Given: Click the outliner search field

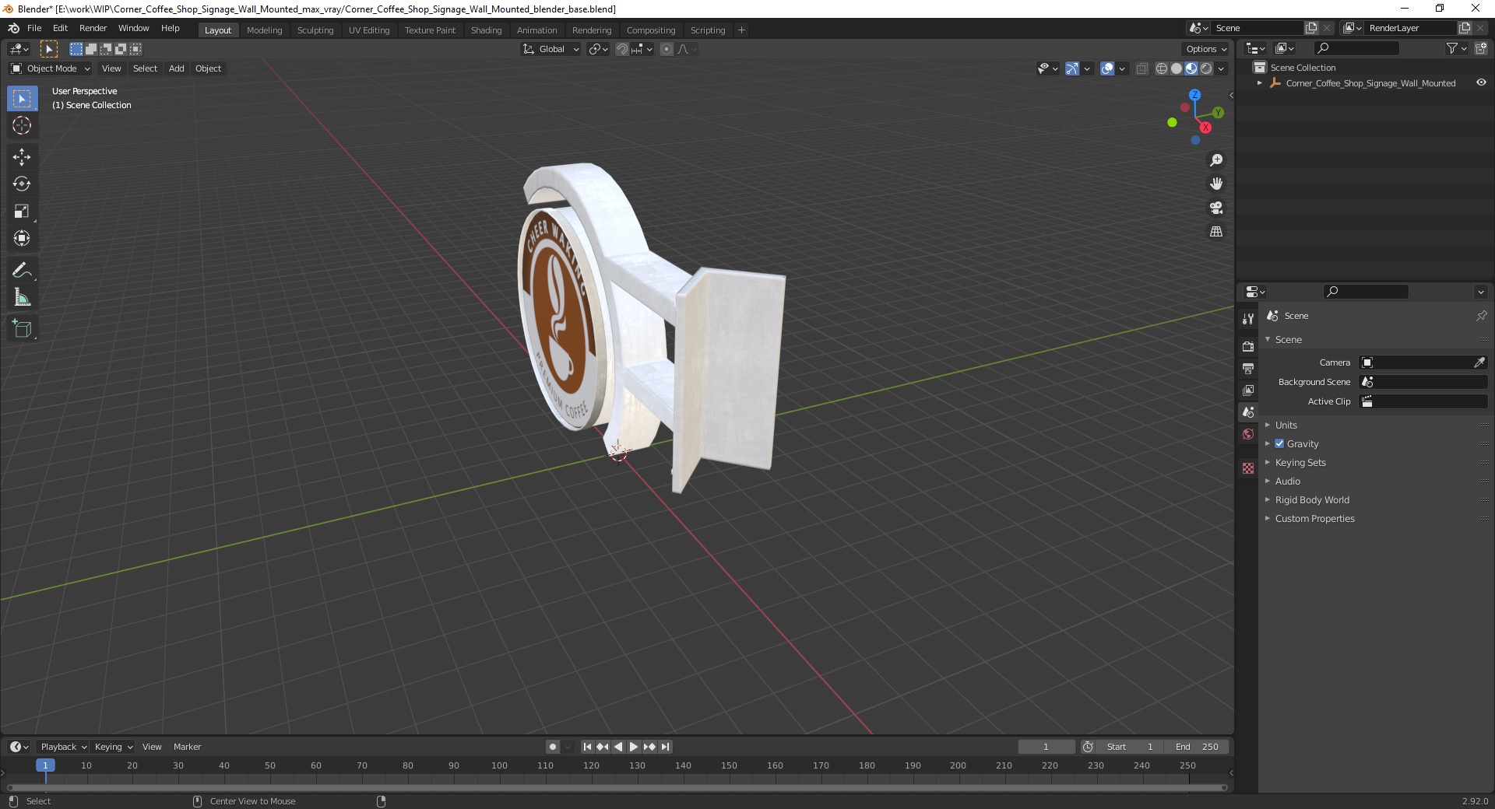Looking at the screenshot, I should click(1356, 49).
